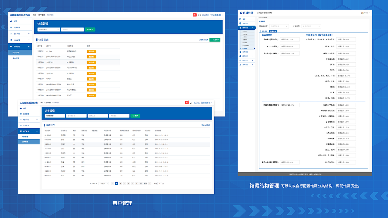
Task: Click the 数据管理 icon in 读者管理 sidebar
Action: coord(21,114)
